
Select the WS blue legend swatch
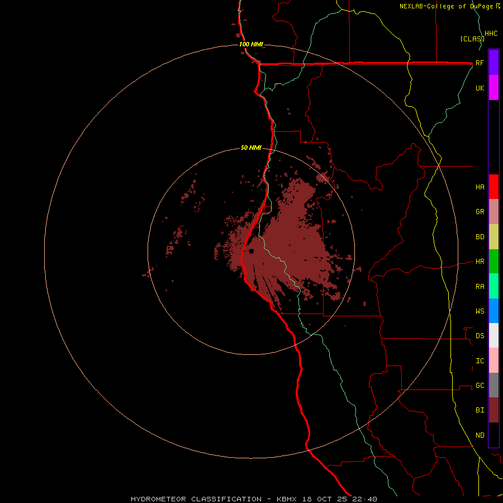493,311
